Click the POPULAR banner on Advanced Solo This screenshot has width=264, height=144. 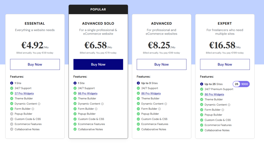point(98,9)
